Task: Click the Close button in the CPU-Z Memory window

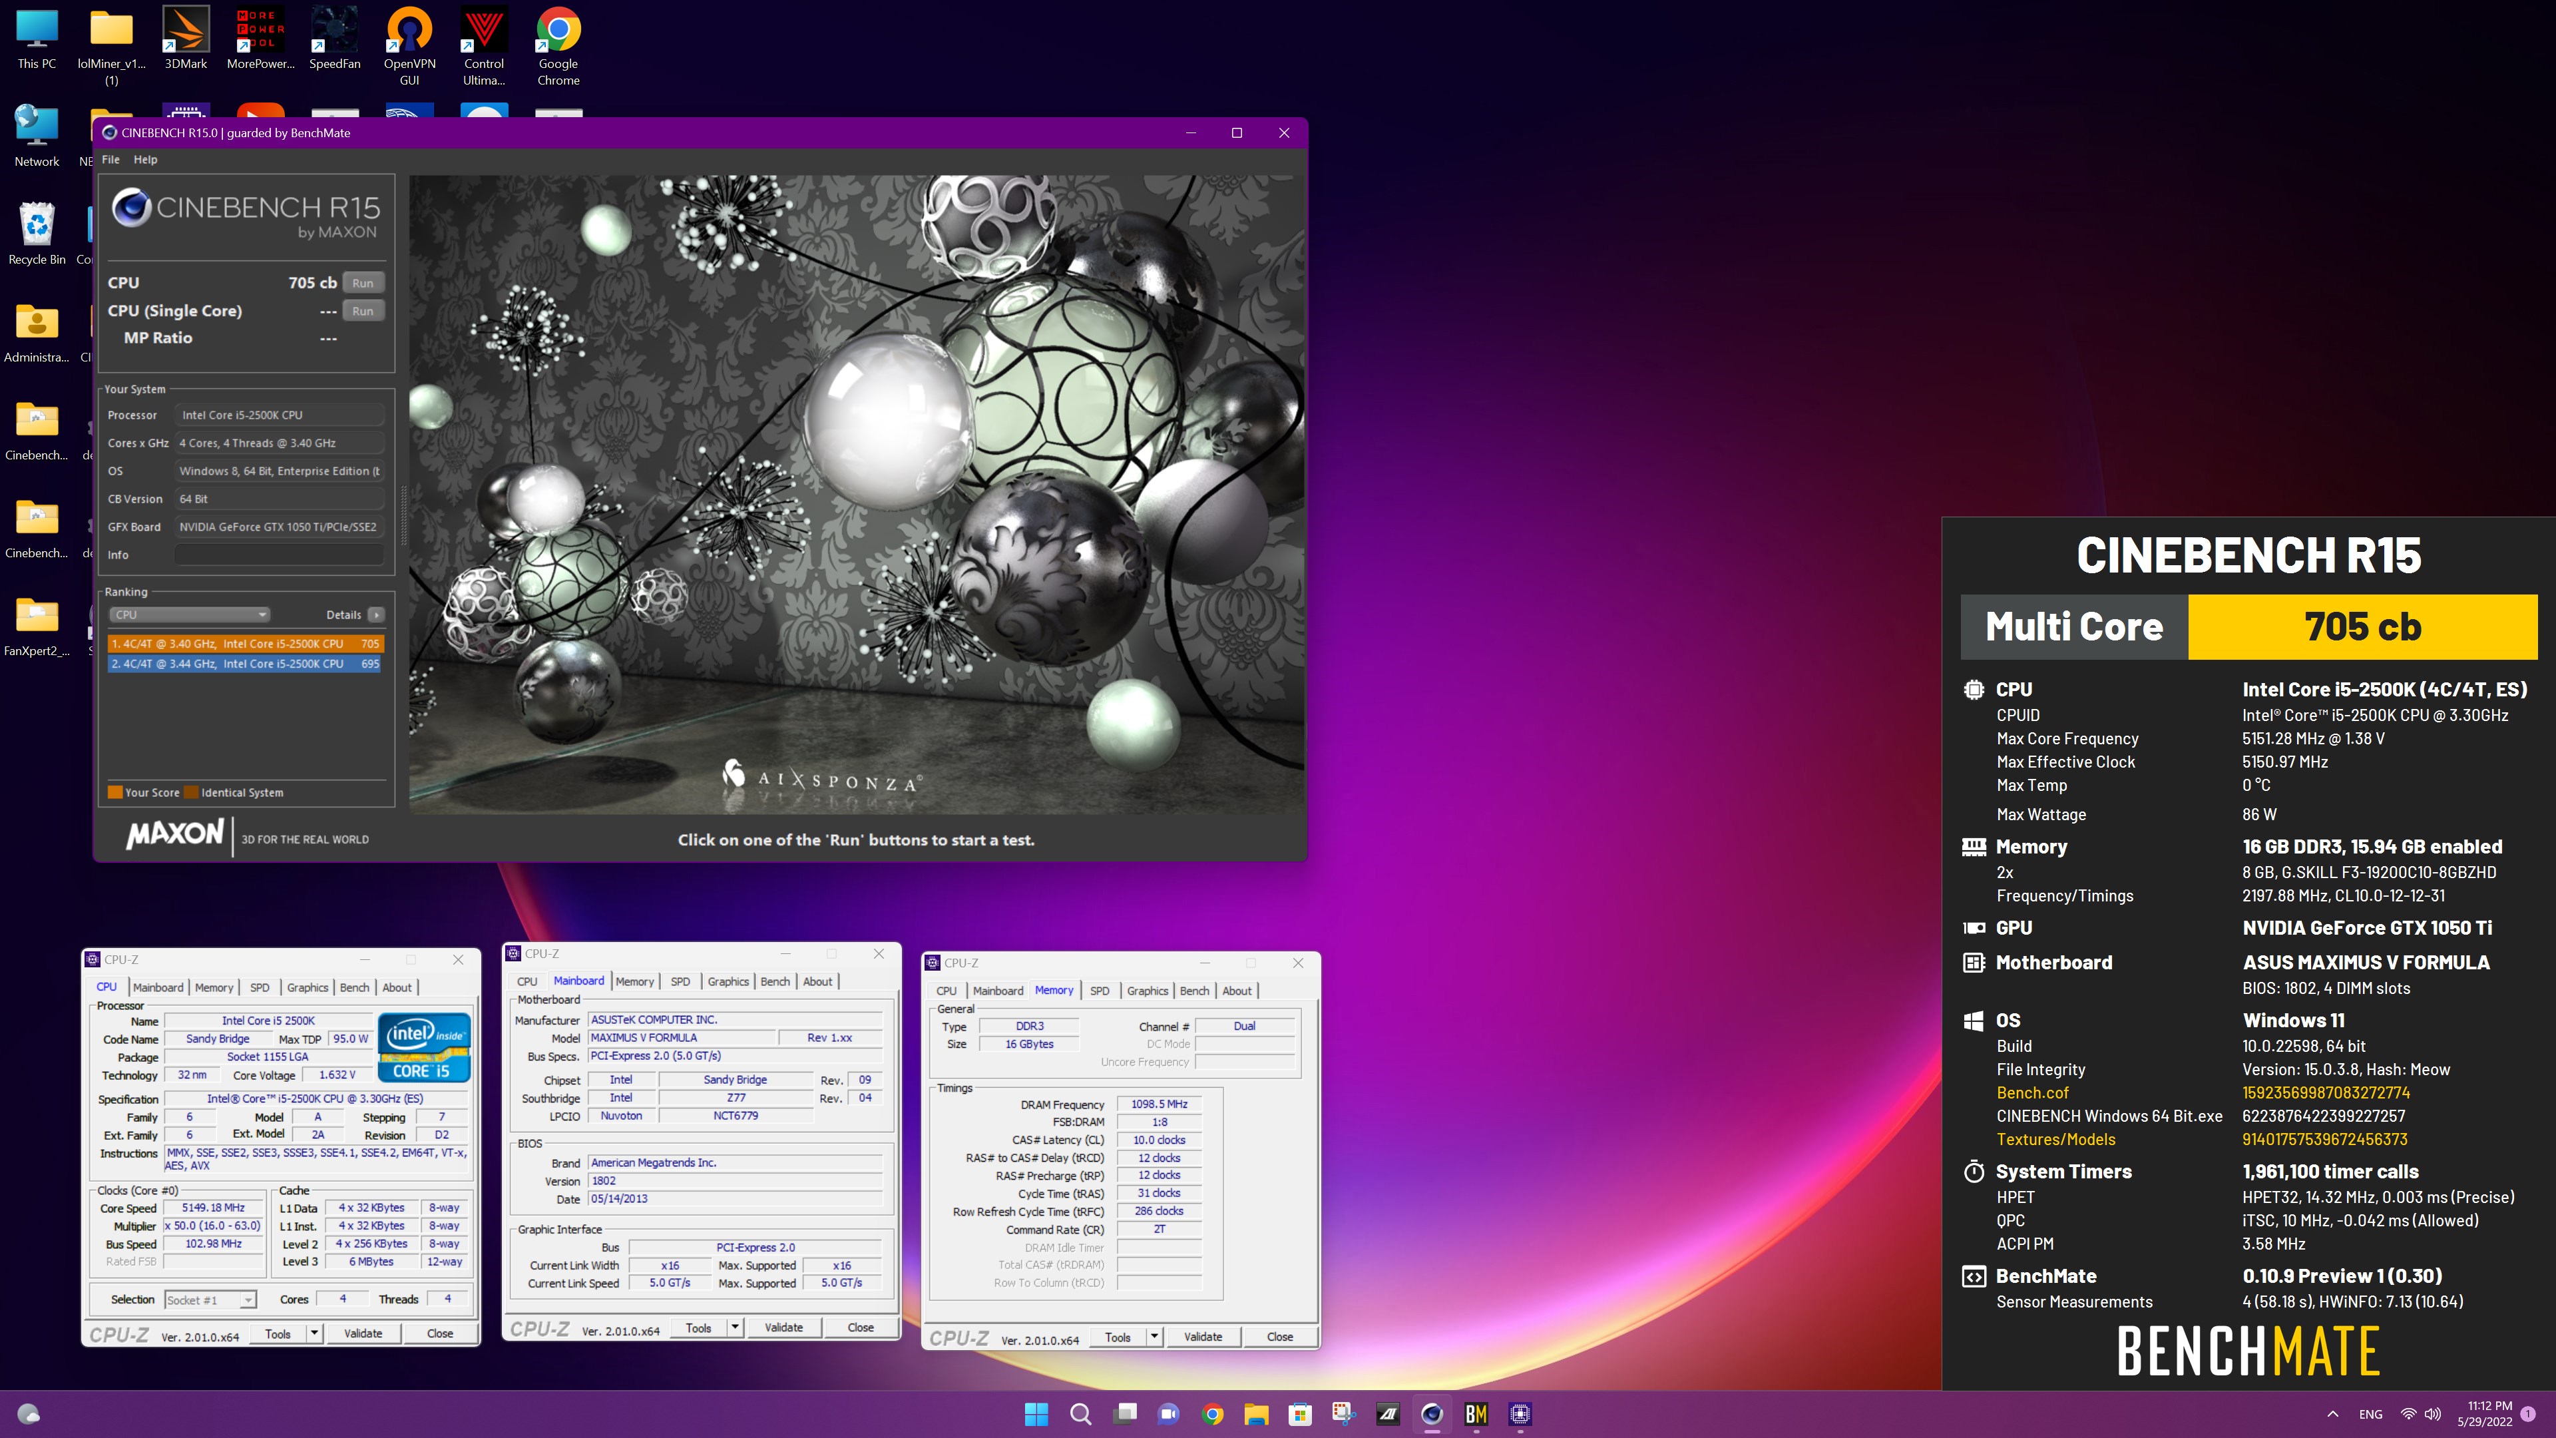Action: coord(1279,1335)
